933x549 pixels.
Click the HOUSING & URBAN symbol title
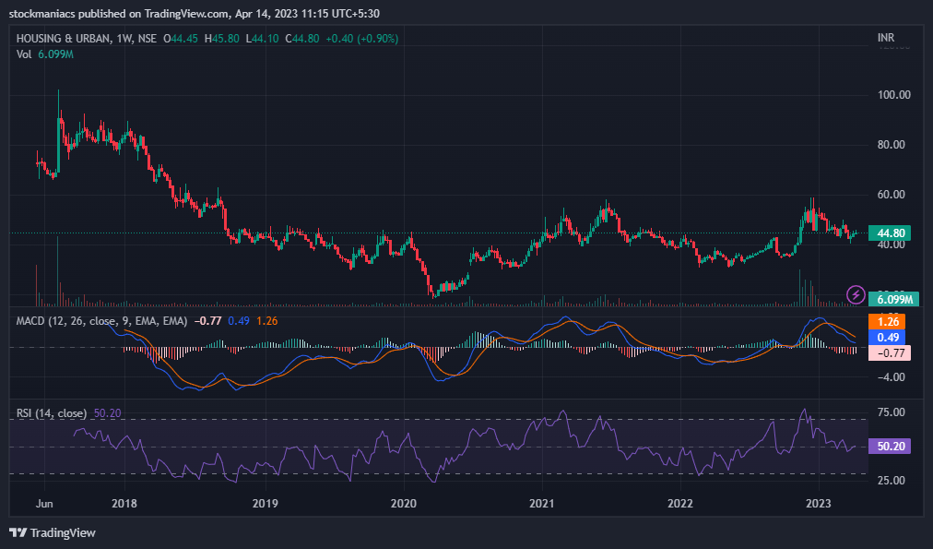coord(63,39)
